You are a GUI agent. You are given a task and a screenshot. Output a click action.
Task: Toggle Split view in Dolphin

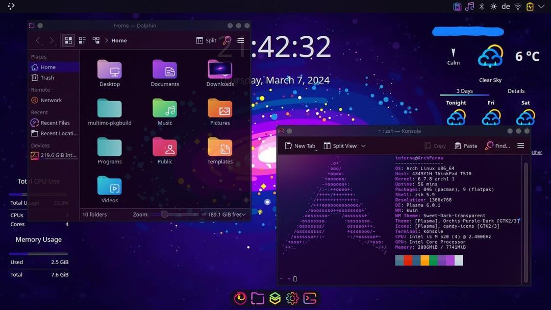click(206, 40)
